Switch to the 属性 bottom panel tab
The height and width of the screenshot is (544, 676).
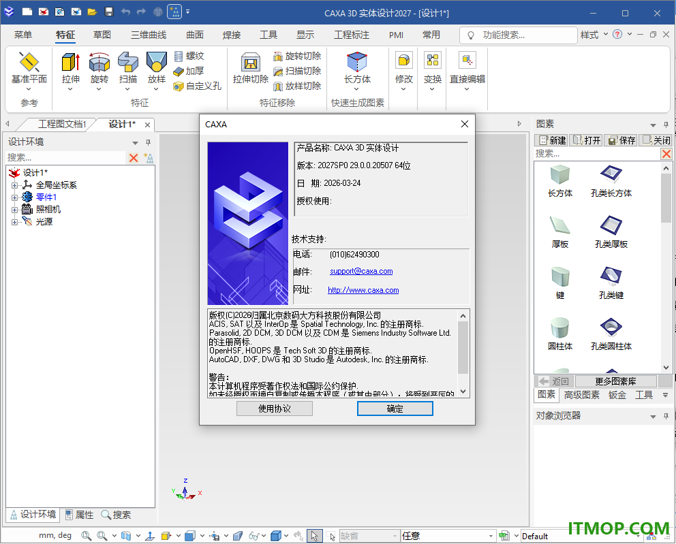[x=79, y=515]
